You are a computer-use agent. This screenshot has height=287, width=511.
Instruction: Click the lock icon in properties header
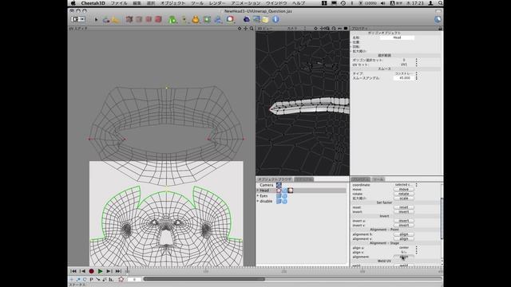(x=440, y=29)
